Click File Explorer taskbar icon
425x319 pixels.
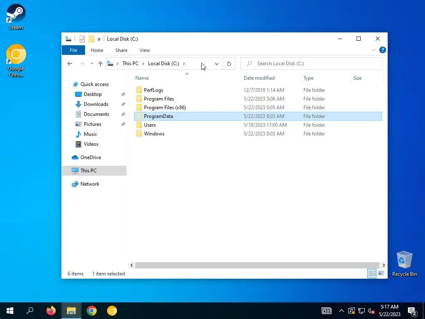(x=71, y=311)
